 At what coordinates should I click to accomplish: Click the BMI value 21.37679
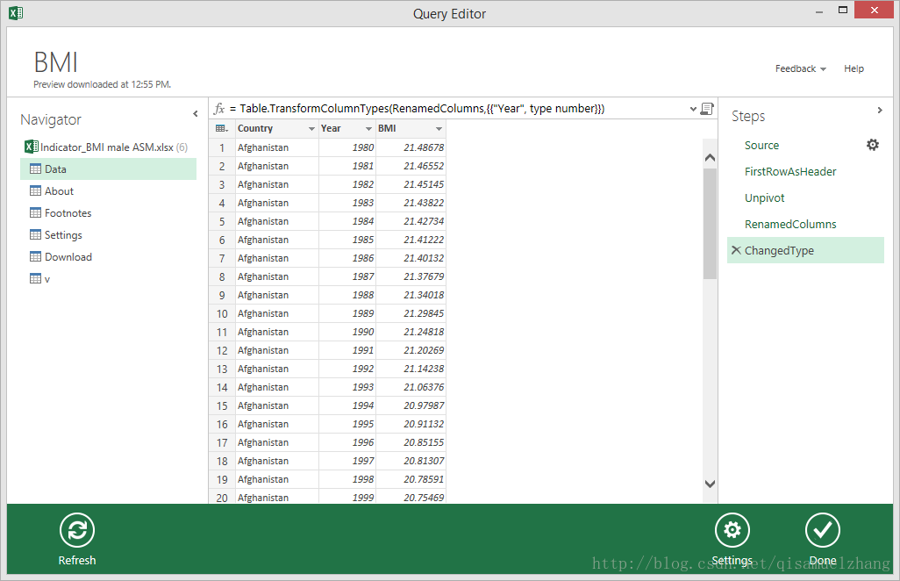pyautogui.click(x=411, y=276)
